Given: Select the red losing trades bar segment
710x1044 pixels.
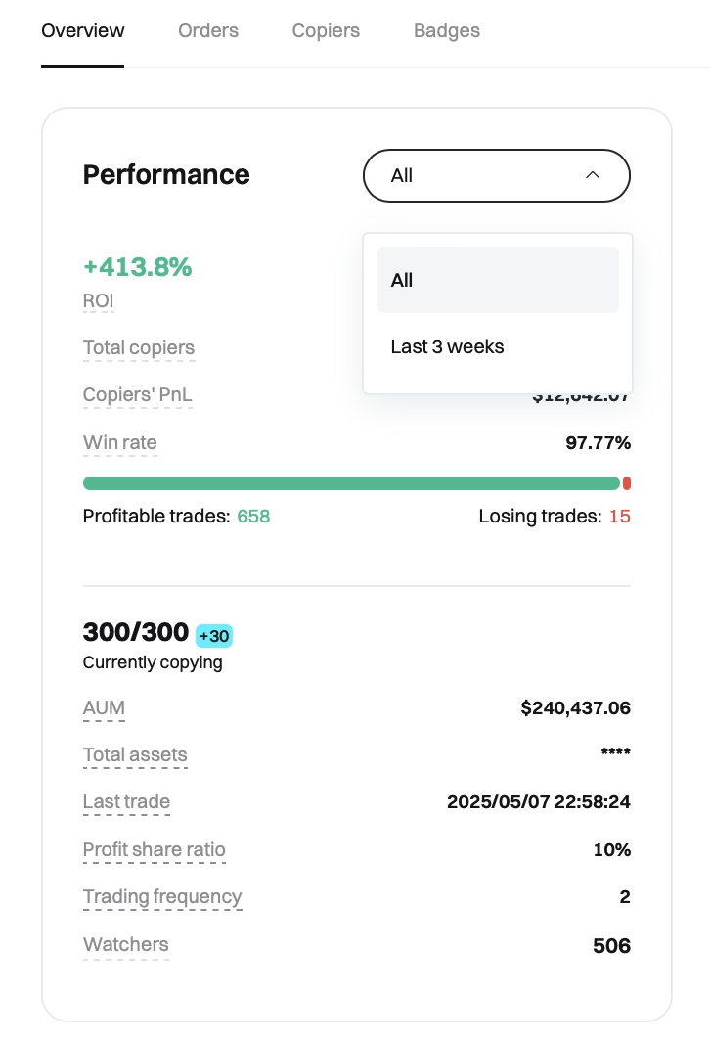Looking at the screenshot, I should (x=627, y=483).
